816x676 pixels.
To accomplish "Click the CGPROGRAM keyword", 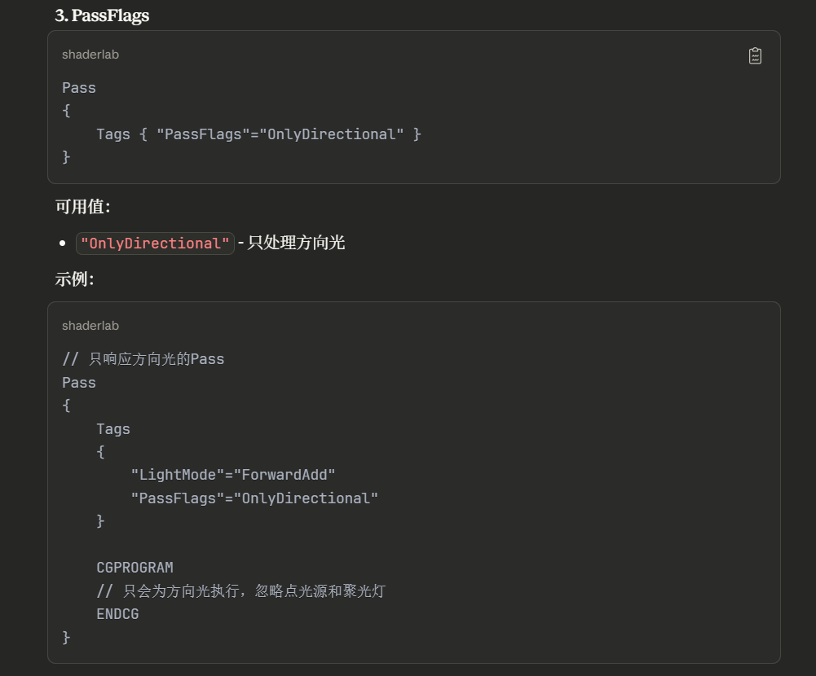I will pyautogui.click(x=135, y=568).
